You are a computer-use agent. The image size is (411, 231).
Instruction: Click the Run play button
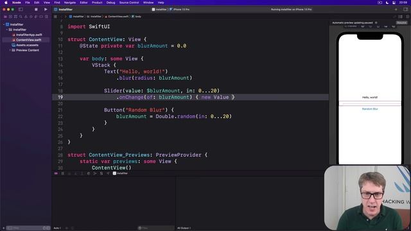coord(46,10)
